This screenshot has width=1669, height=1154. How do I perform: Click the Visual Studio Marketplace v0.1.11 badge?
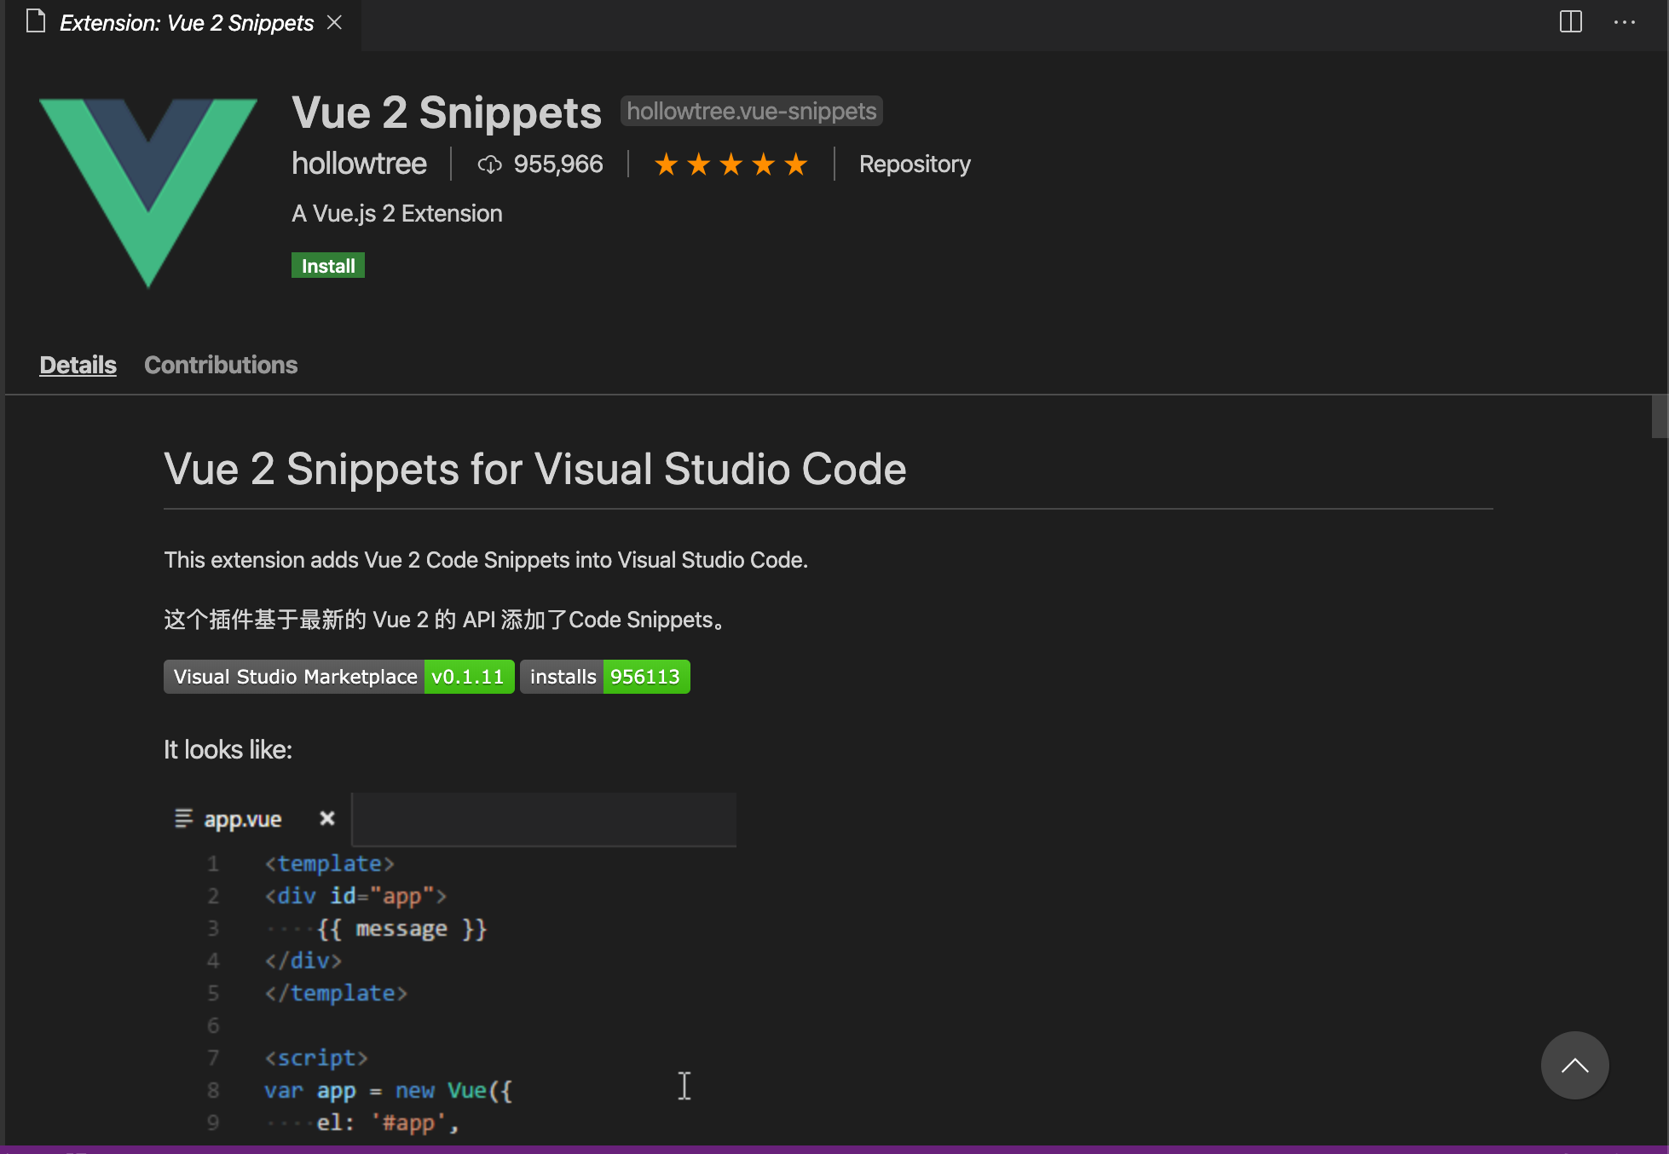tap(338, 676)
